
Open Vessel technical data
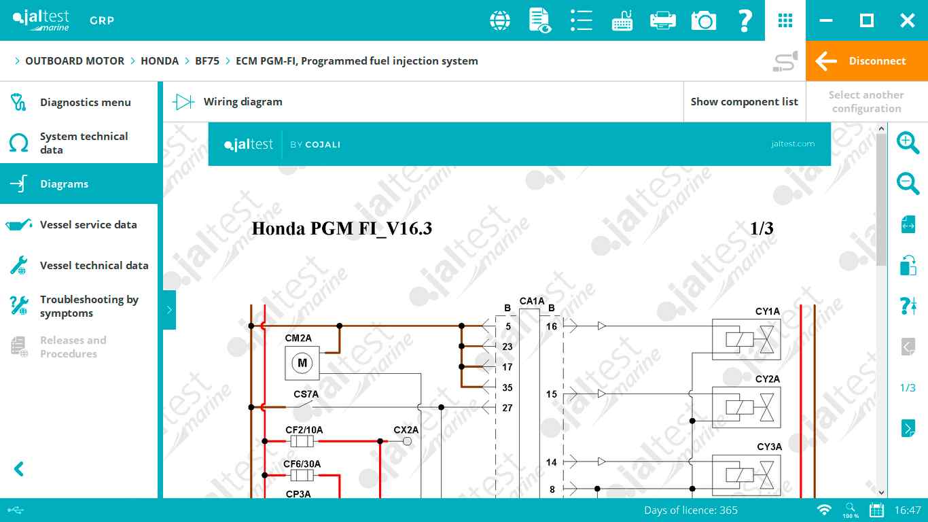click(79, 265)
